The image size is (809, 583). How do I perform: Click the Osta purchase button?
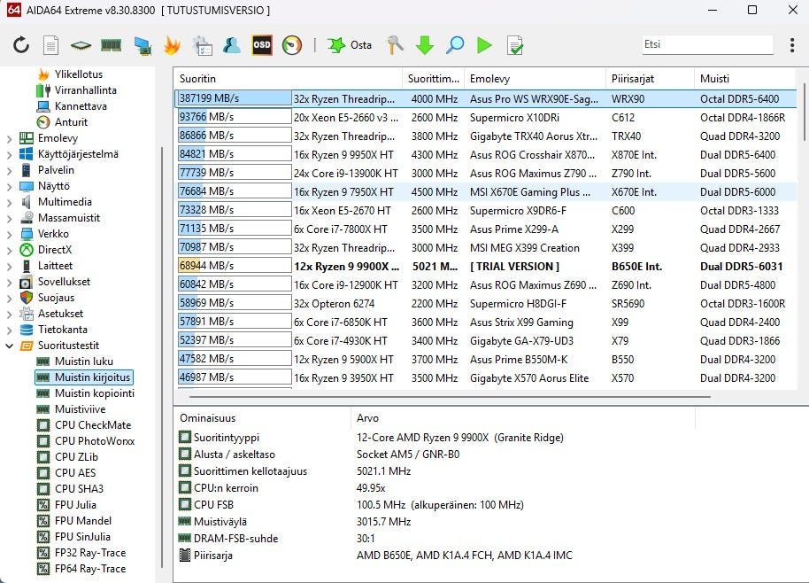point(350,45)
